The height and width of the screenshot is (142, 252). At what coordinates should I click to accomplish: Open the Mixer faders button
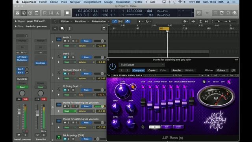(51, 13)
